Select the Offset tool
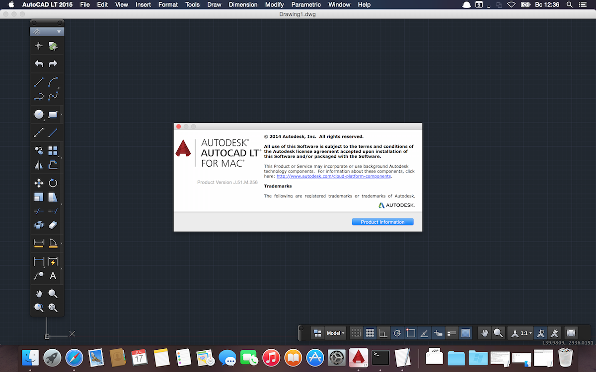The width and height of the screenshot is (596, 372). coord(53,165)
